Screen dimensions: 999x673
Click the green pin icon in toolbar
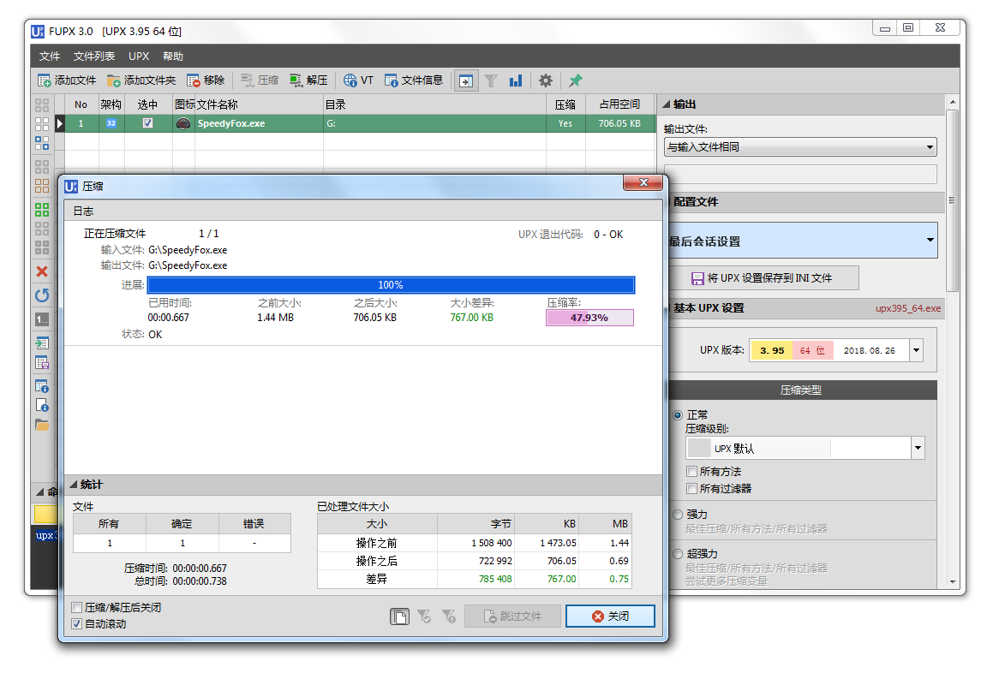576,80
